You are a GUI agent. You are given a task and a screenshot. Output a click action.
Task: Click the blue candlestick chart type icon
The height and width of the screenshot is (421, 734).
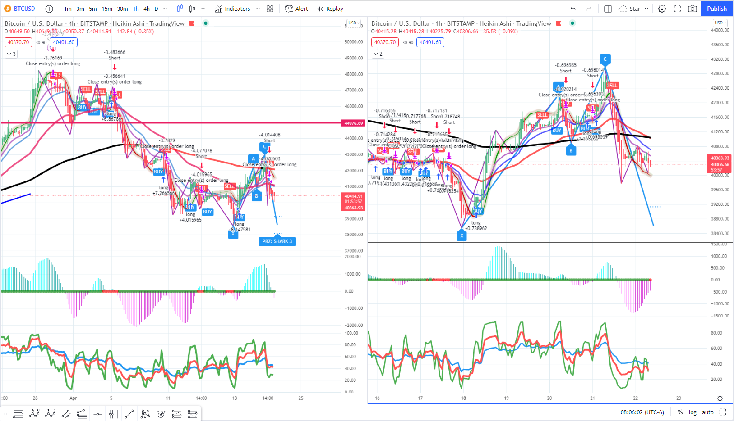click(x=180, y=9)
